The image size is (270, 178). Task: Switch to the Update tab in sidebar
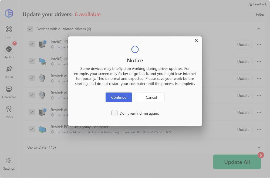[x=9, y=49]
